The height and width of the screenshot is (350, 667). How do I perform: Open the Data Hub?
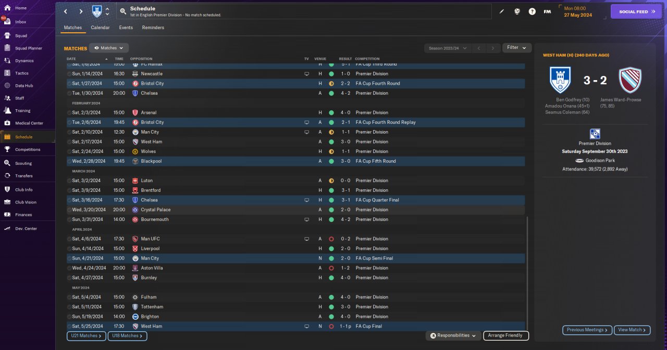[x=24, y=86]
